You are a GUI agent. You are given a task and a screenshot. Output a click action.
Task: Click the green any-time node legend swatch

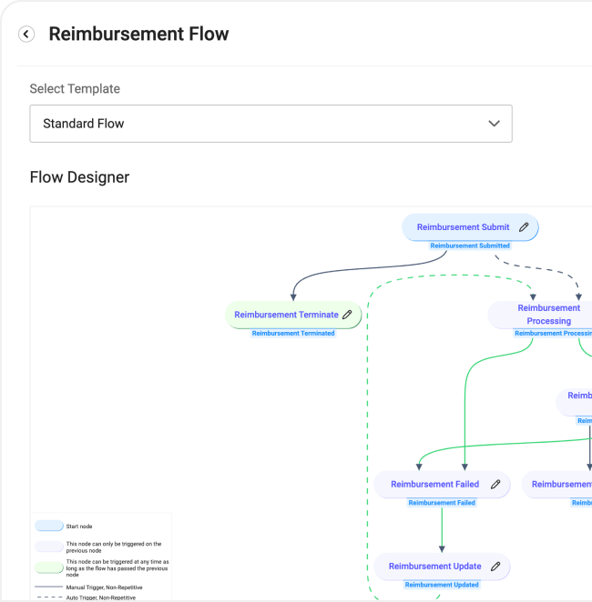pos(49,567)
